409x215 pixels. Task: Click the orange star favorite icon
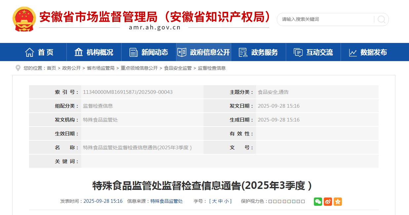(338, 201)
